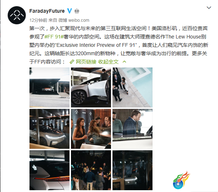Open night crowd party photo
The image size is (218, 192).
91,170
